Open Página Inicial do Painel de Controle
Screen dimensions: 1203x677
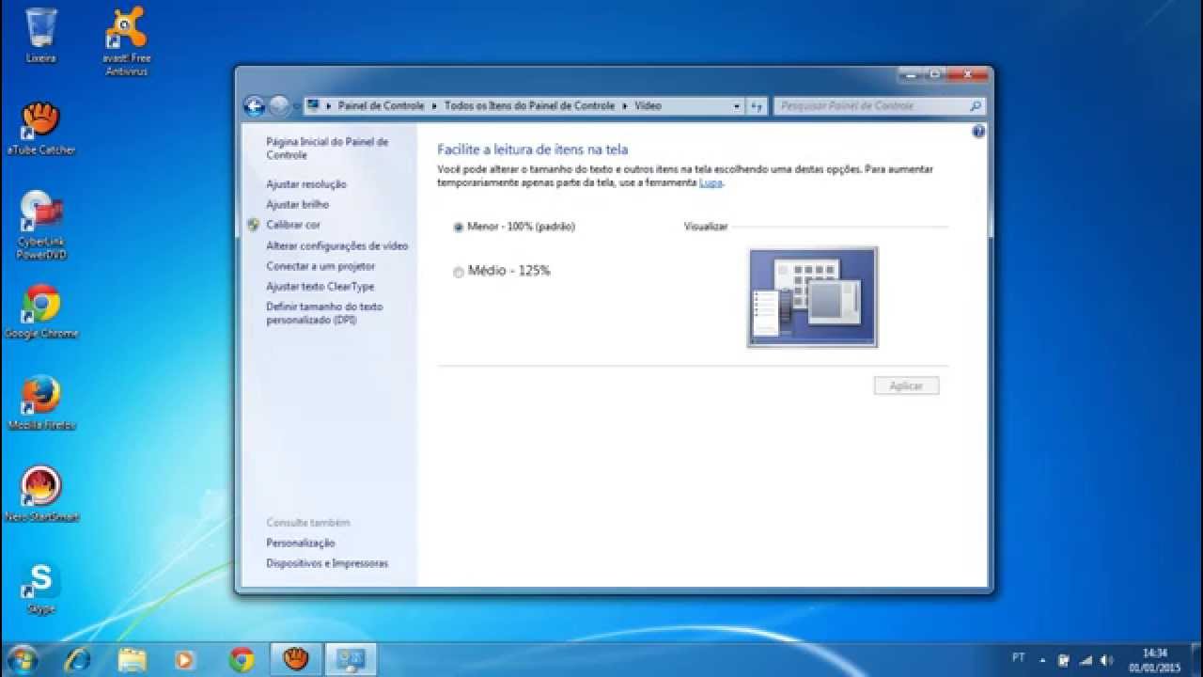pos(327,149)
